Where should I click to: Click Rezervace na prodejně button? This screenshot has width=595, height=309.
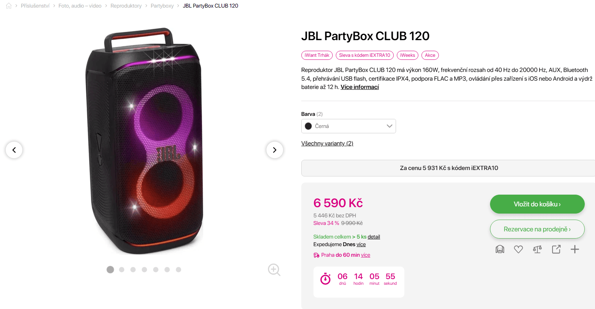click(537, 229)
